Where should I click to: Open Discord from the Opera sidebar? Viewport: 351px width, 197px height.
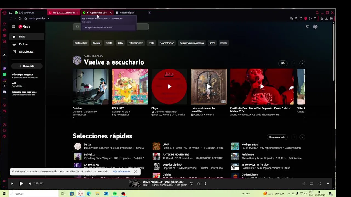[x=4, y=92]
